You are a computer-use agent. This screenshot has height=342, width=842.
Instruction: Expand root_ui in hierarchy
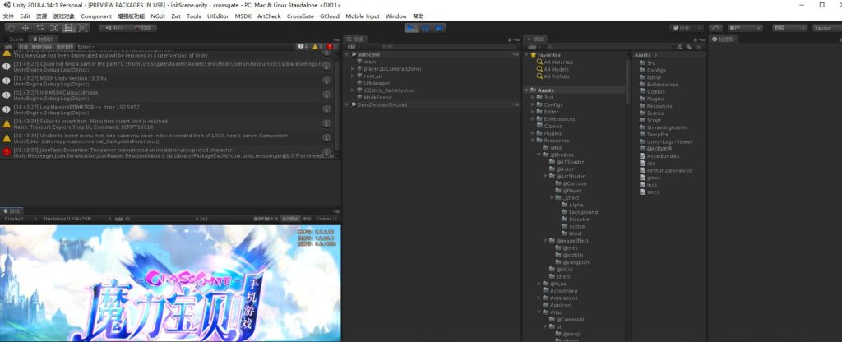click(x=353, y=76)
